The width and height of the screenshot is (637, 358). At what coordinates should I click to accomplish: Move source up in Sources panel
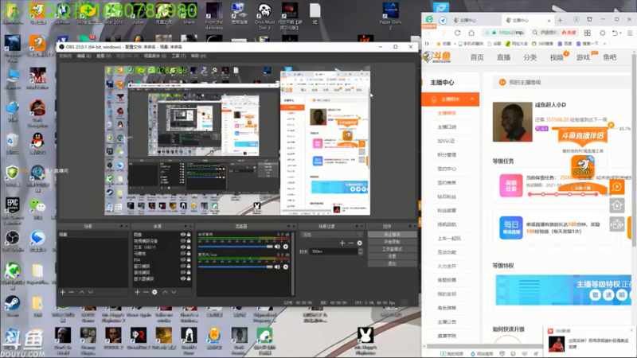(165, 292)
